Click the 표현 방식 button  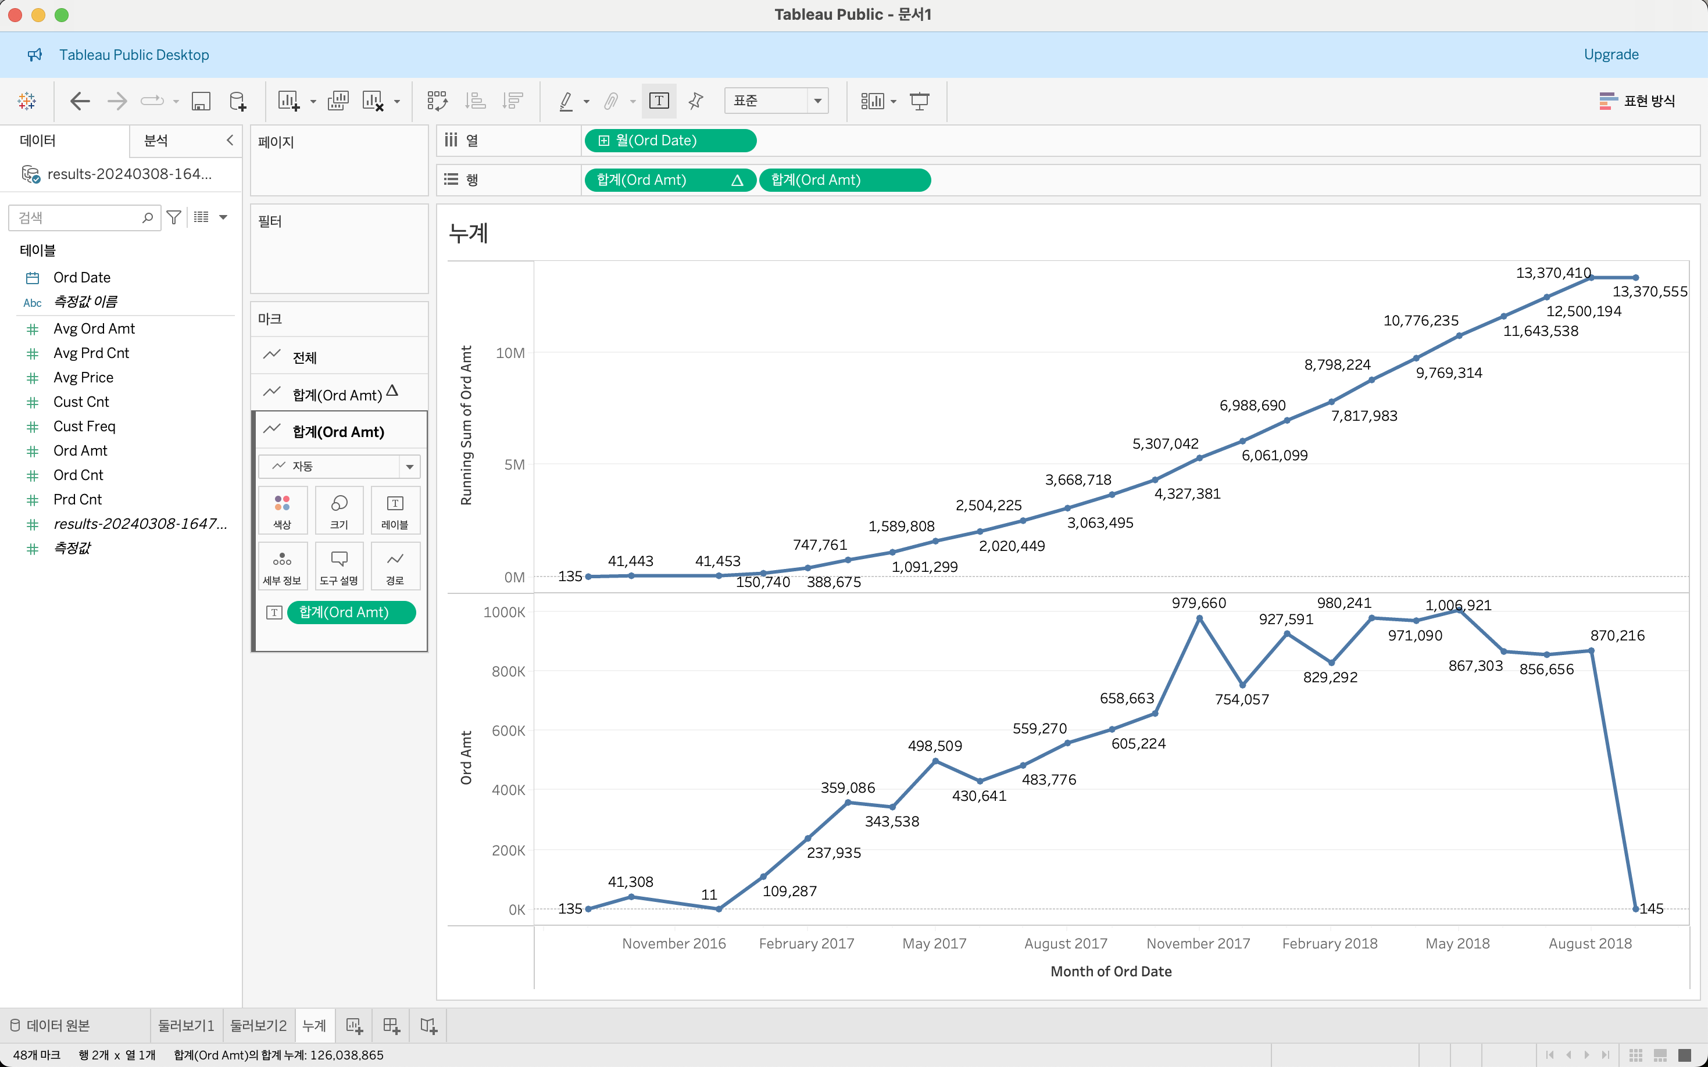1636,101
